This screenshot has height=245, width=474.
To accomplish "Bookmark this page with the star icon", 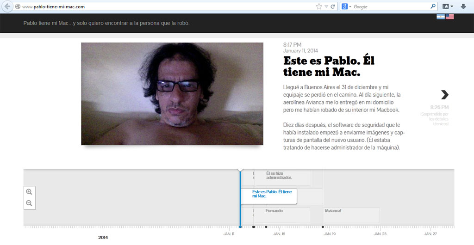I will (318, 7).
